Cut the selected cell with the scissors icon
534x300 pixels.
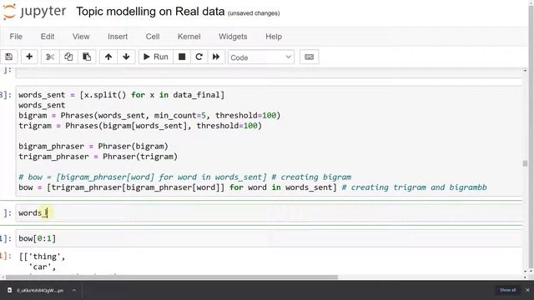pyautogui.click(x=50, y=57)
